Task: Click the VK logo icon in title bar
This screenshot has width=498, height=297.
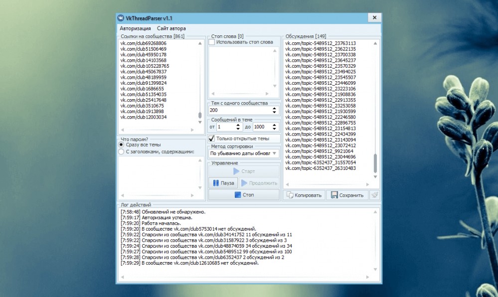Action: (x=121, y=18)
